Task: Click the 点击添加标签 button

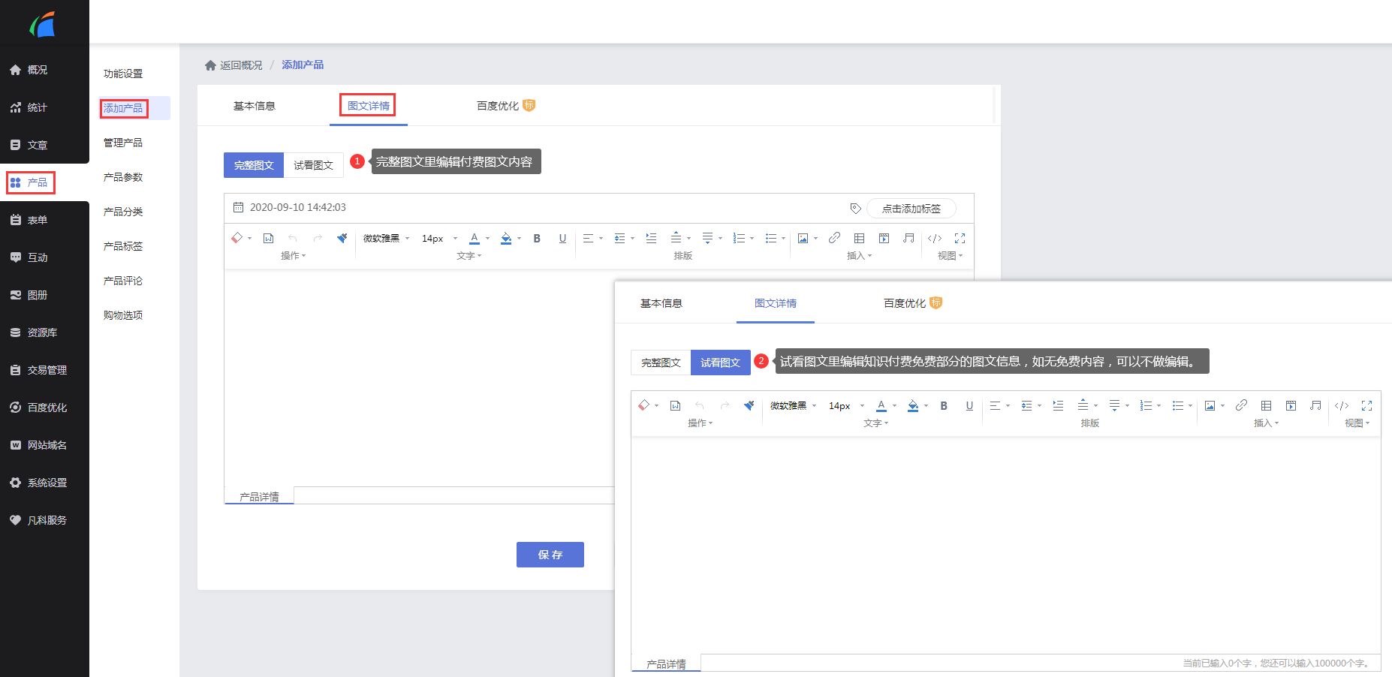Action: pyautogui.click(x=911, y=208)
